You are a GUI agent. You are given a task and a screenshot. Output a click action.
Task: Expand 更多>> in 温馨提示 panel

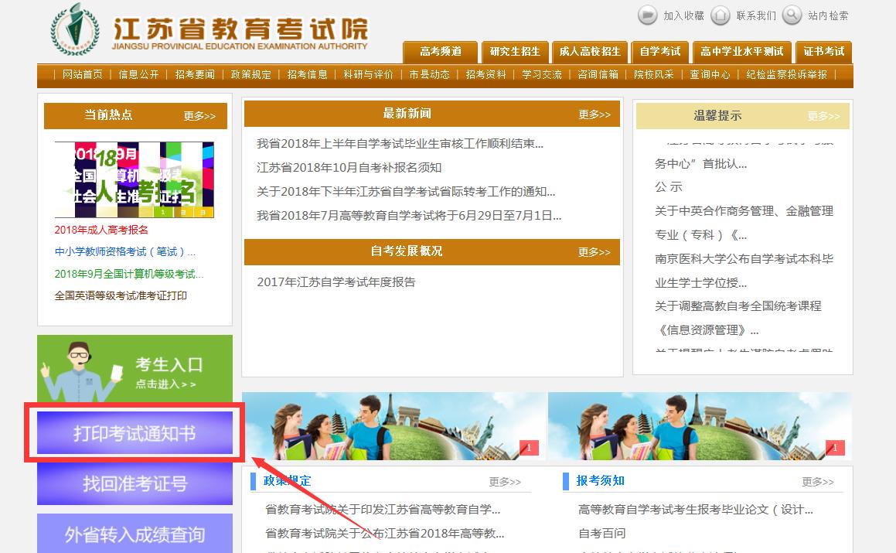[823, 116]
